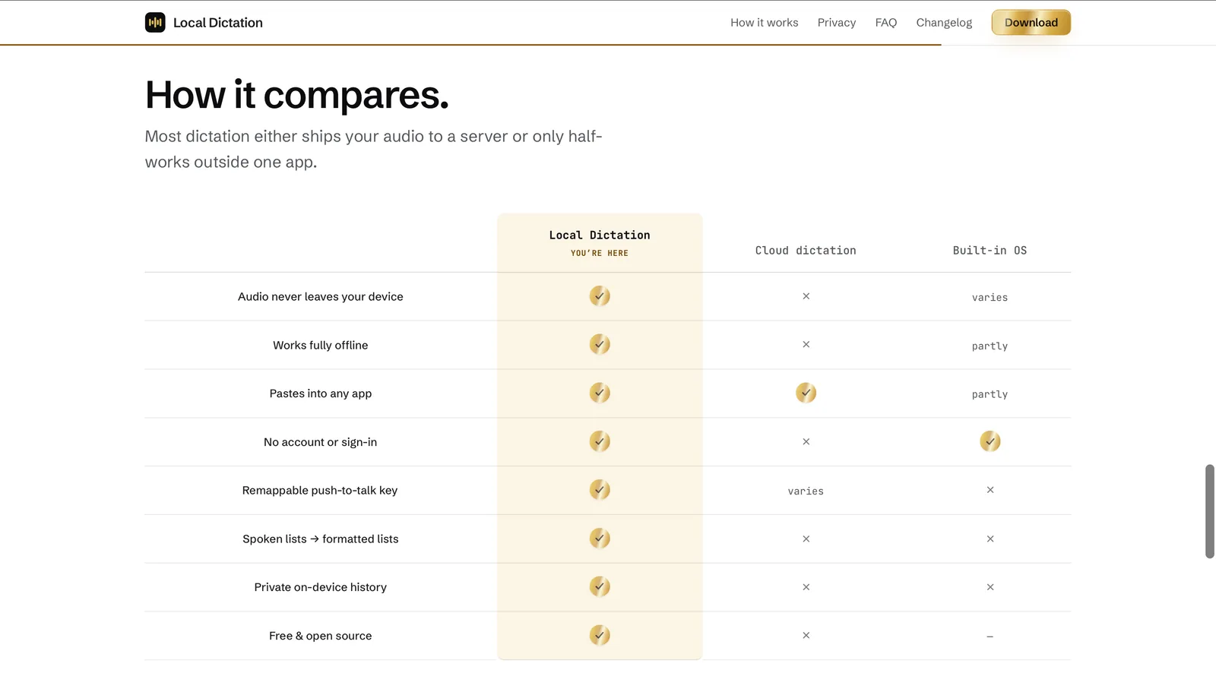Click the Built-in OS column header
Screen dimensions: 1216x695
pyautogui.click(x=990, y=251)
